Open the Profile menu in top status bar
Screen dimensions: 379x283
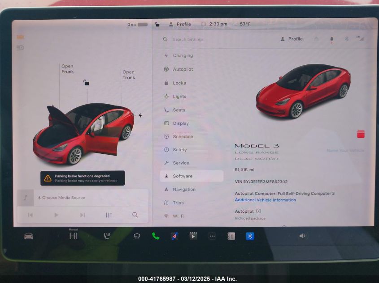180,24
